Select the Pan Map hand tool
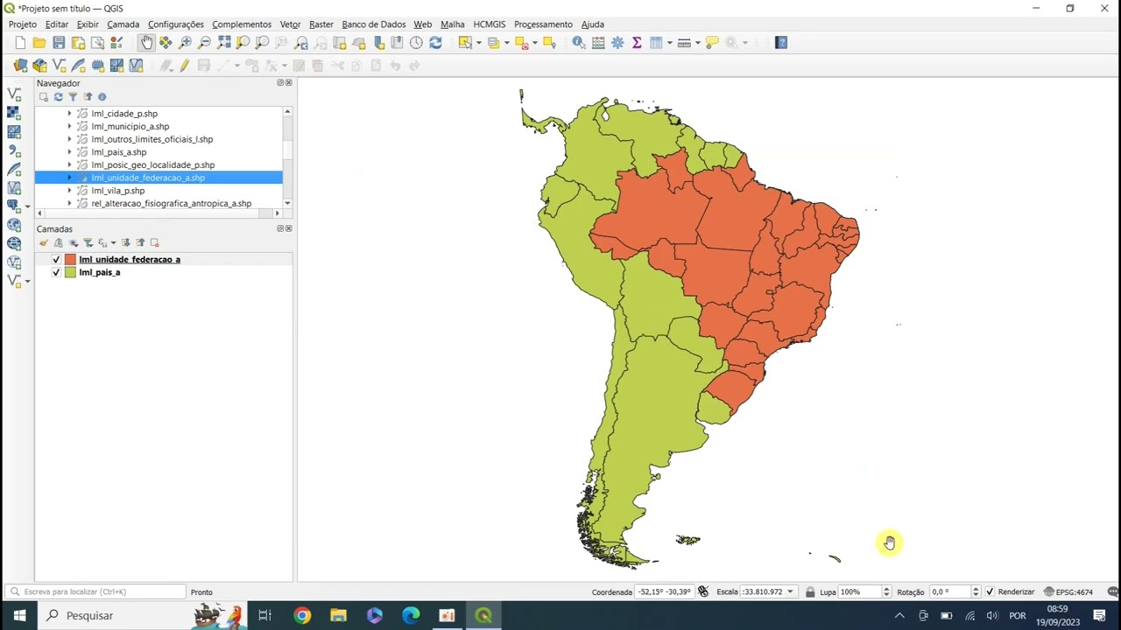 (146, 43)
